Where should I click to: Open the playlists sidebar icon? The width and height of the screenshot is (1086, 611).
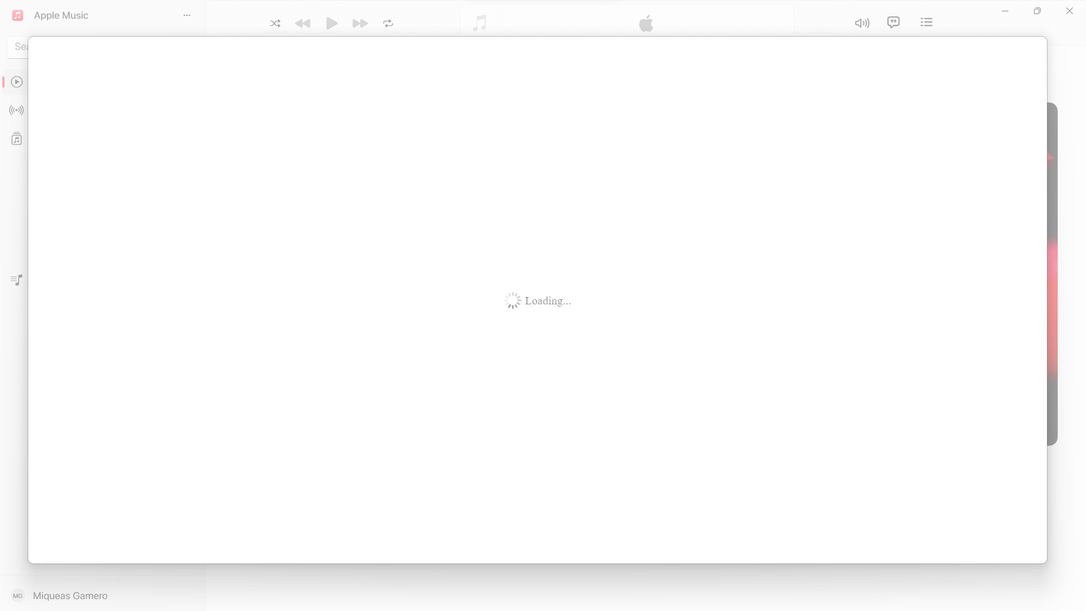click(x=17, y=280)
